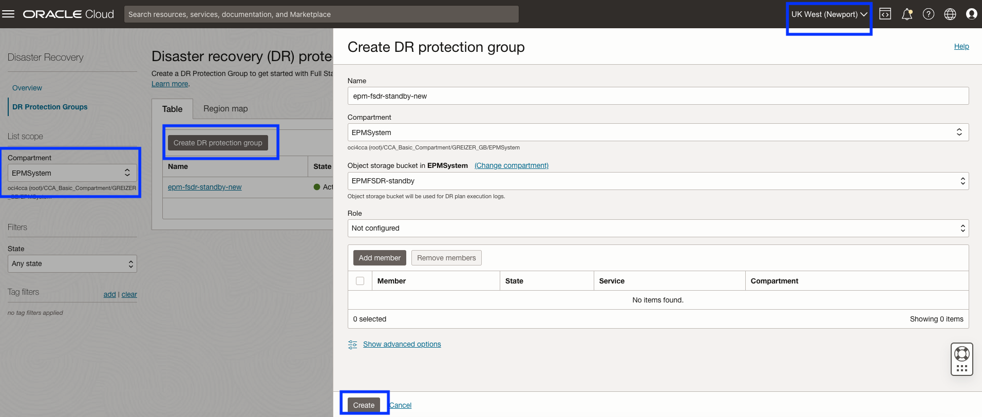Click the advanced options sliders icon
982x417 pixels.
352,345
